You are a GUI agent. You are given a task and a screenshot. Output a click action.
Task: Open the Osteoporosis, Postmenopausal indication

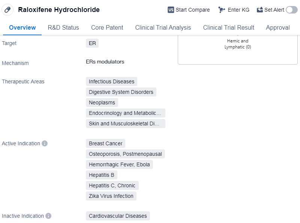(x=125, y=154)
